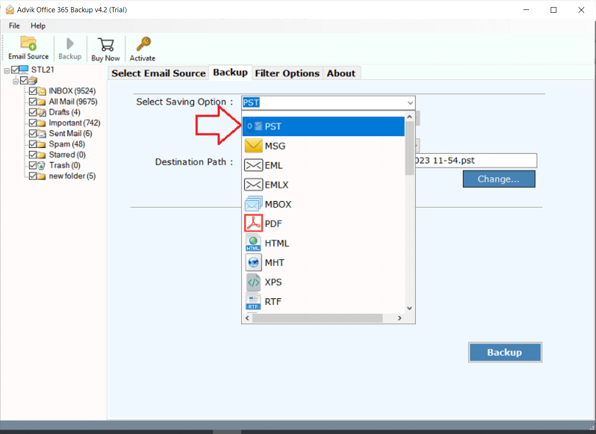Toggle the Sent Mail (6) checkbox

click(x=33, y=134)
